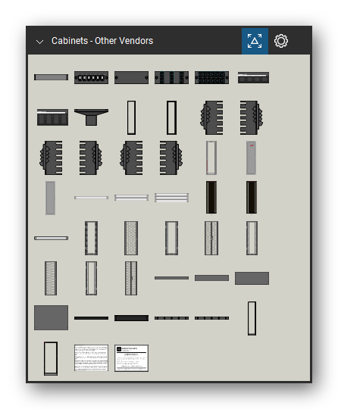Select the thin light-gray blank panel shape
This screenshot has width=338, height=409.
coord(52,77)
